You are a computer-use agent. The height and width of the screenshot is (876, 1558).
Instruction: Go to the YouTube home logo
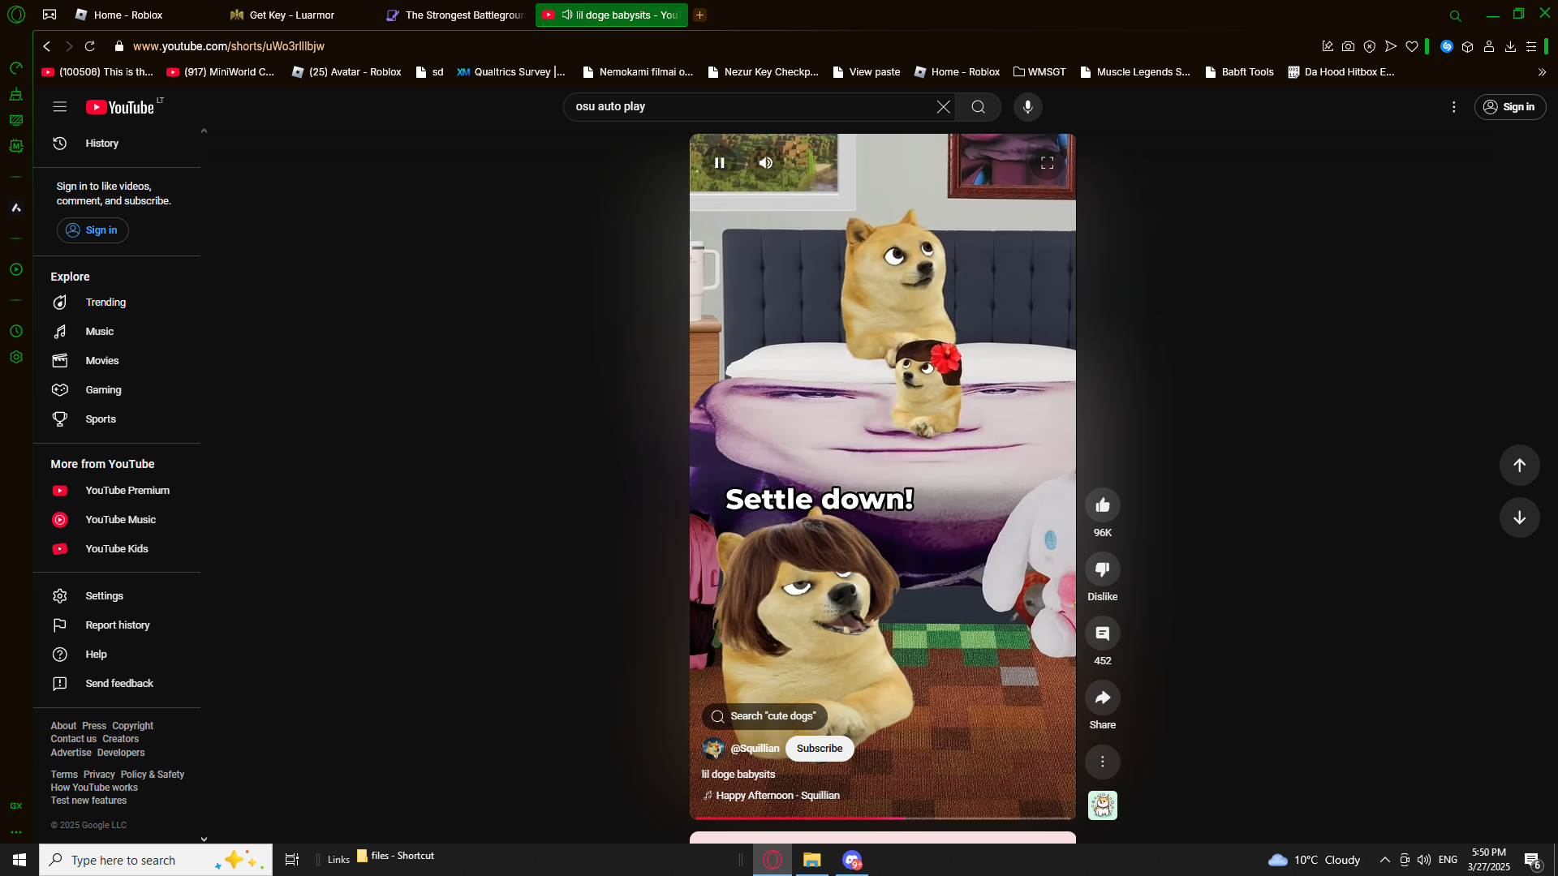tap(120, 107)
